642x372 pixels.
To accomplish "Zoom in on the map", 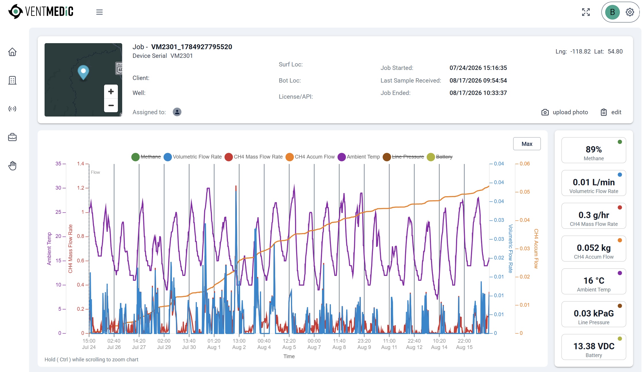I will pyautogui.click(x=111, y=91).
